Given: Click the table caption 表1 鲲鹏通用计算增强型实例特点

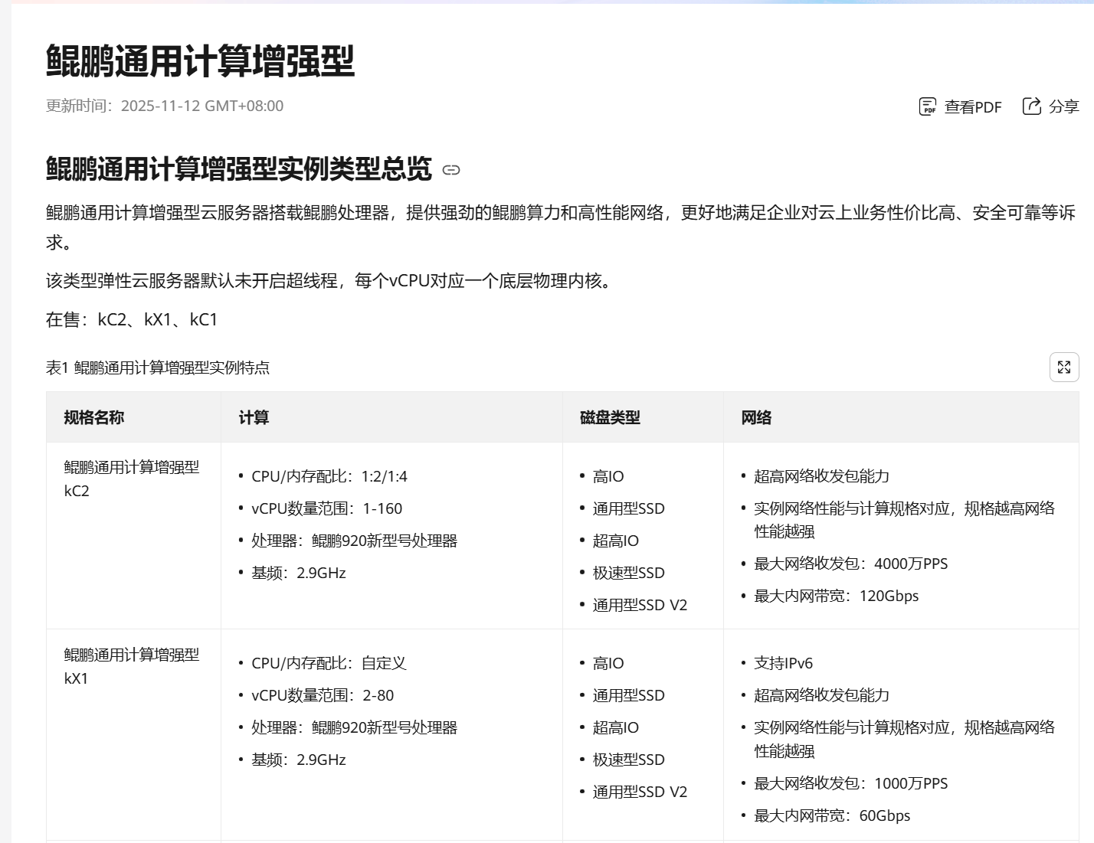Looking at the screenshot, I should pos(158,368).
